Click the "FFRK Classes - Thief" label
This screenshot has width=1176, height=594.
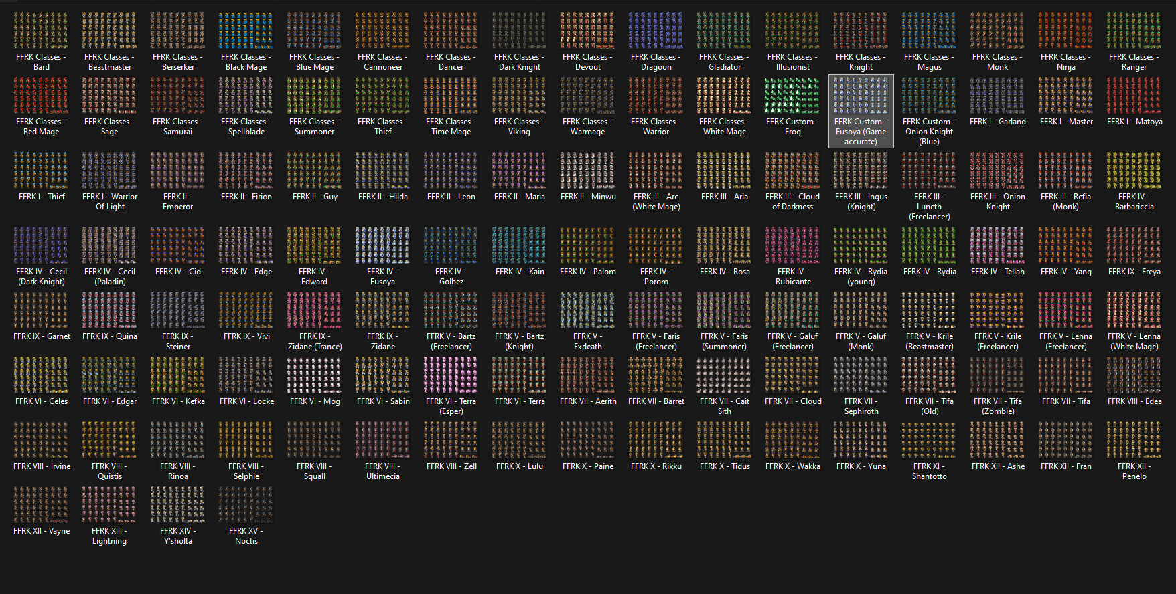(x=383, y=127)
